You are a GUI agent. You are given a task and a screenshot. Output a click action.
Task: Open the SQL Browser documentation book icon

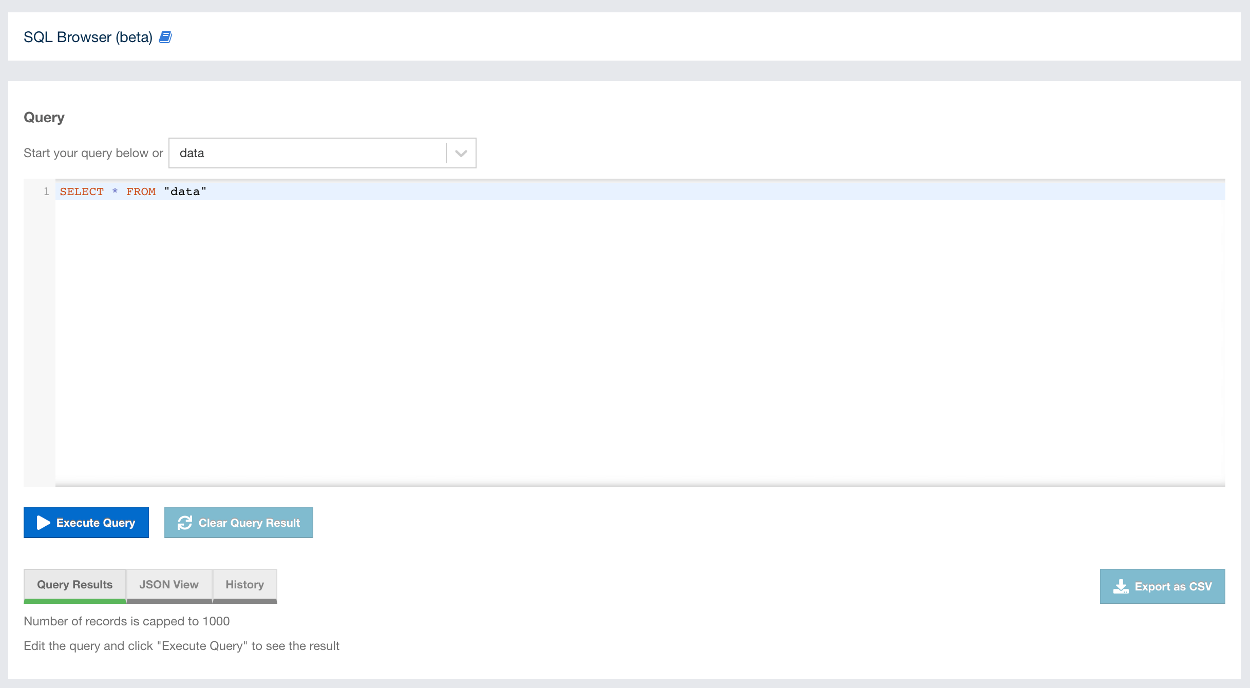[165, 37]
